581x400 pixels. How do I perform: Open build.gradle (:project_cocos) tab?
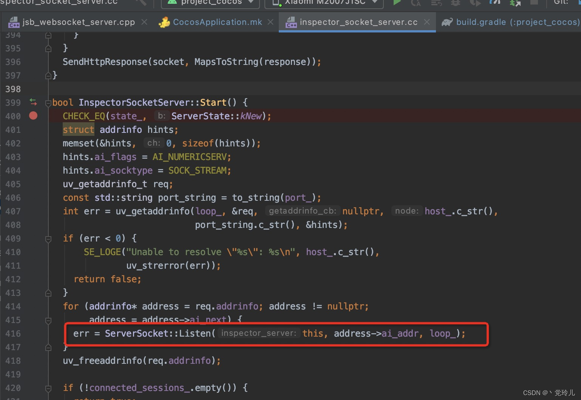click(518, 22)
